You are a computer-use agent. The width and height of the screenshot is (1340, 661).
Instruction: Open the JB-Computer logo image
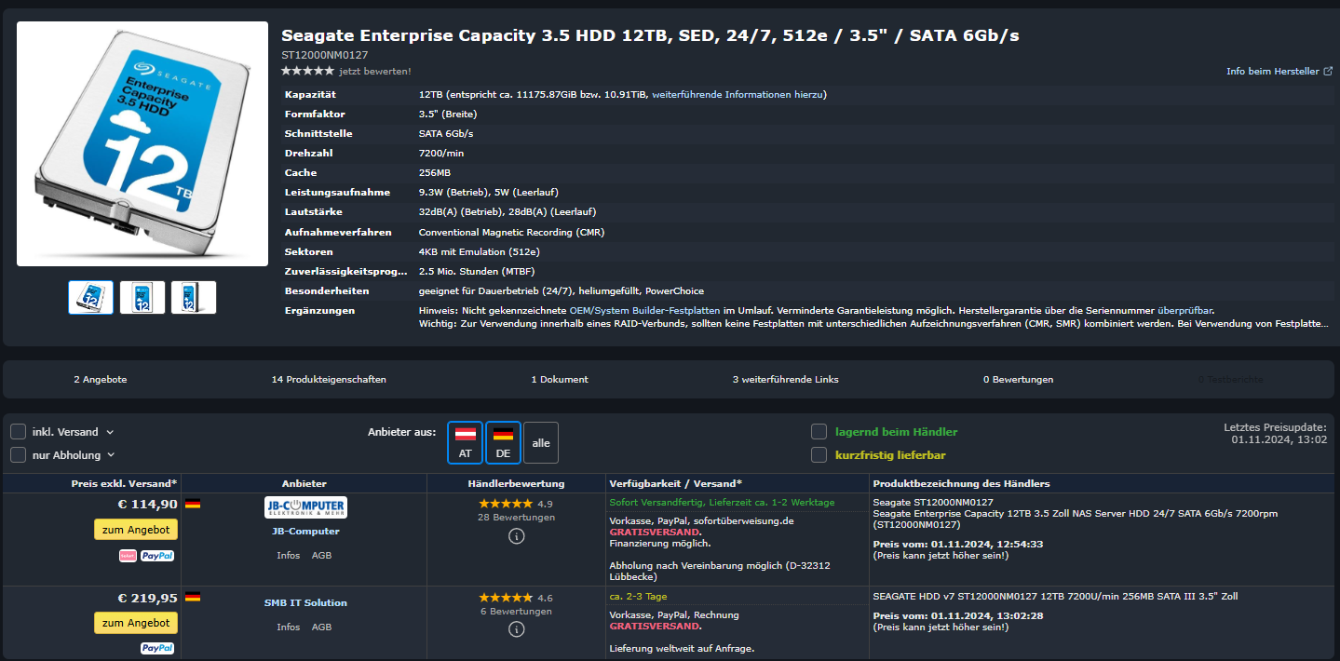click(x=305, y=508)
